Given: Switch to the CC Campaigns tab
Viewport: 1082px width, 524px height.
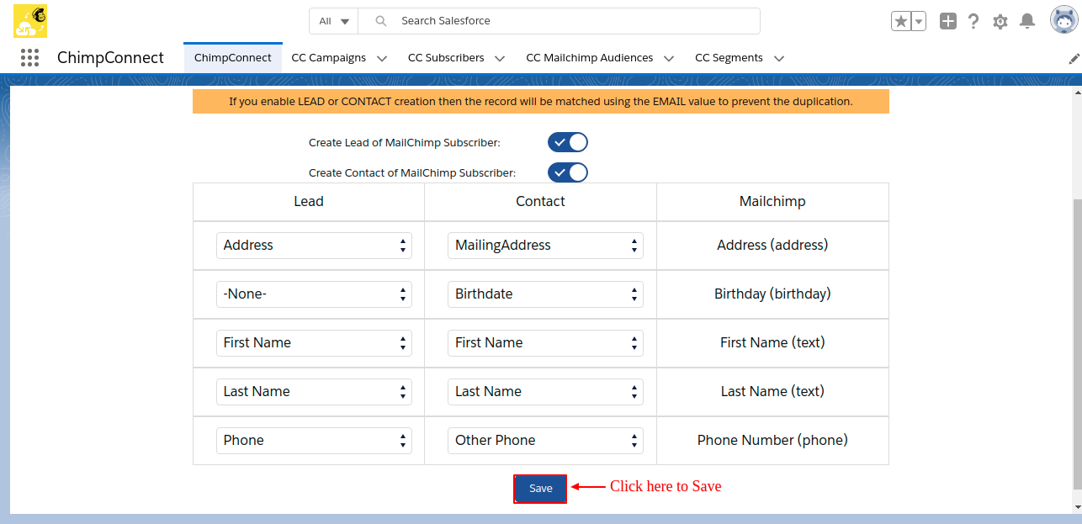Looking at the screenshot, I should pos(328,58).
